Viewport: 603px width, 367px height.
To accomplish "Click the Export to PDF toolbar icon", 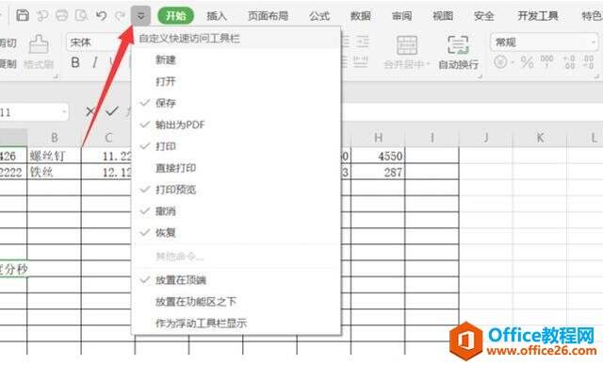I will coord(41,15).
